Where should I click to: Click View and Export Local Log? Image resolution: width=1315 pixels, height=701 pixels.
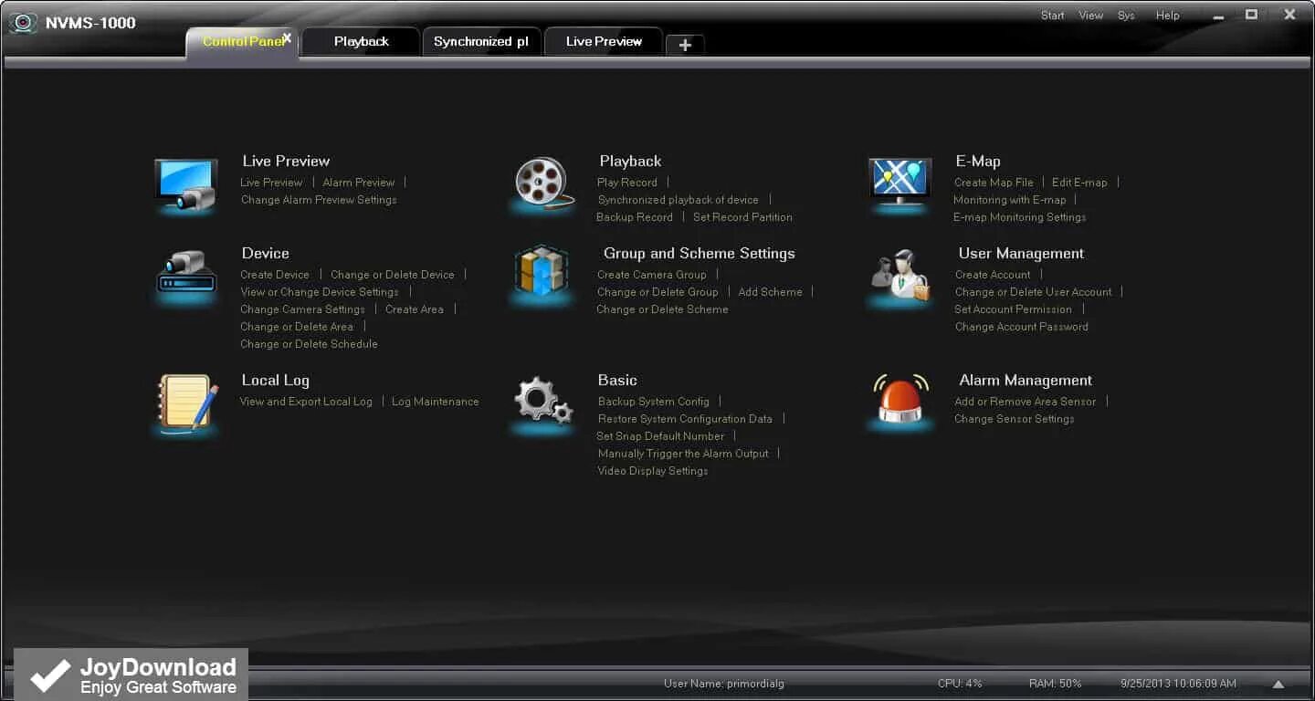(x=306, y=402)
